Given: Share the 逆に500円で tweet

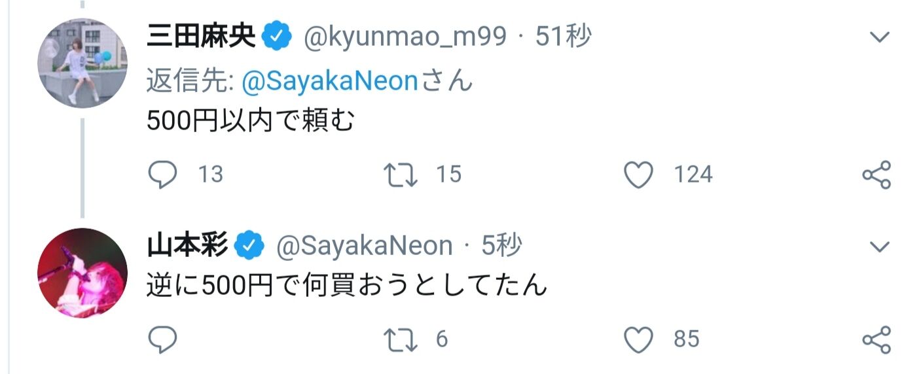Looking at the screenshot, I should [877, 339].
